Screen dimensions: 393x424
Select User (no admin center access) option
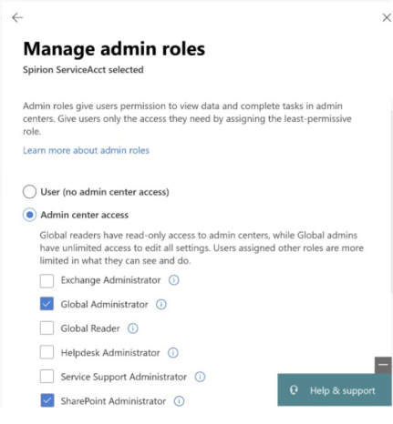pos(29,192)
